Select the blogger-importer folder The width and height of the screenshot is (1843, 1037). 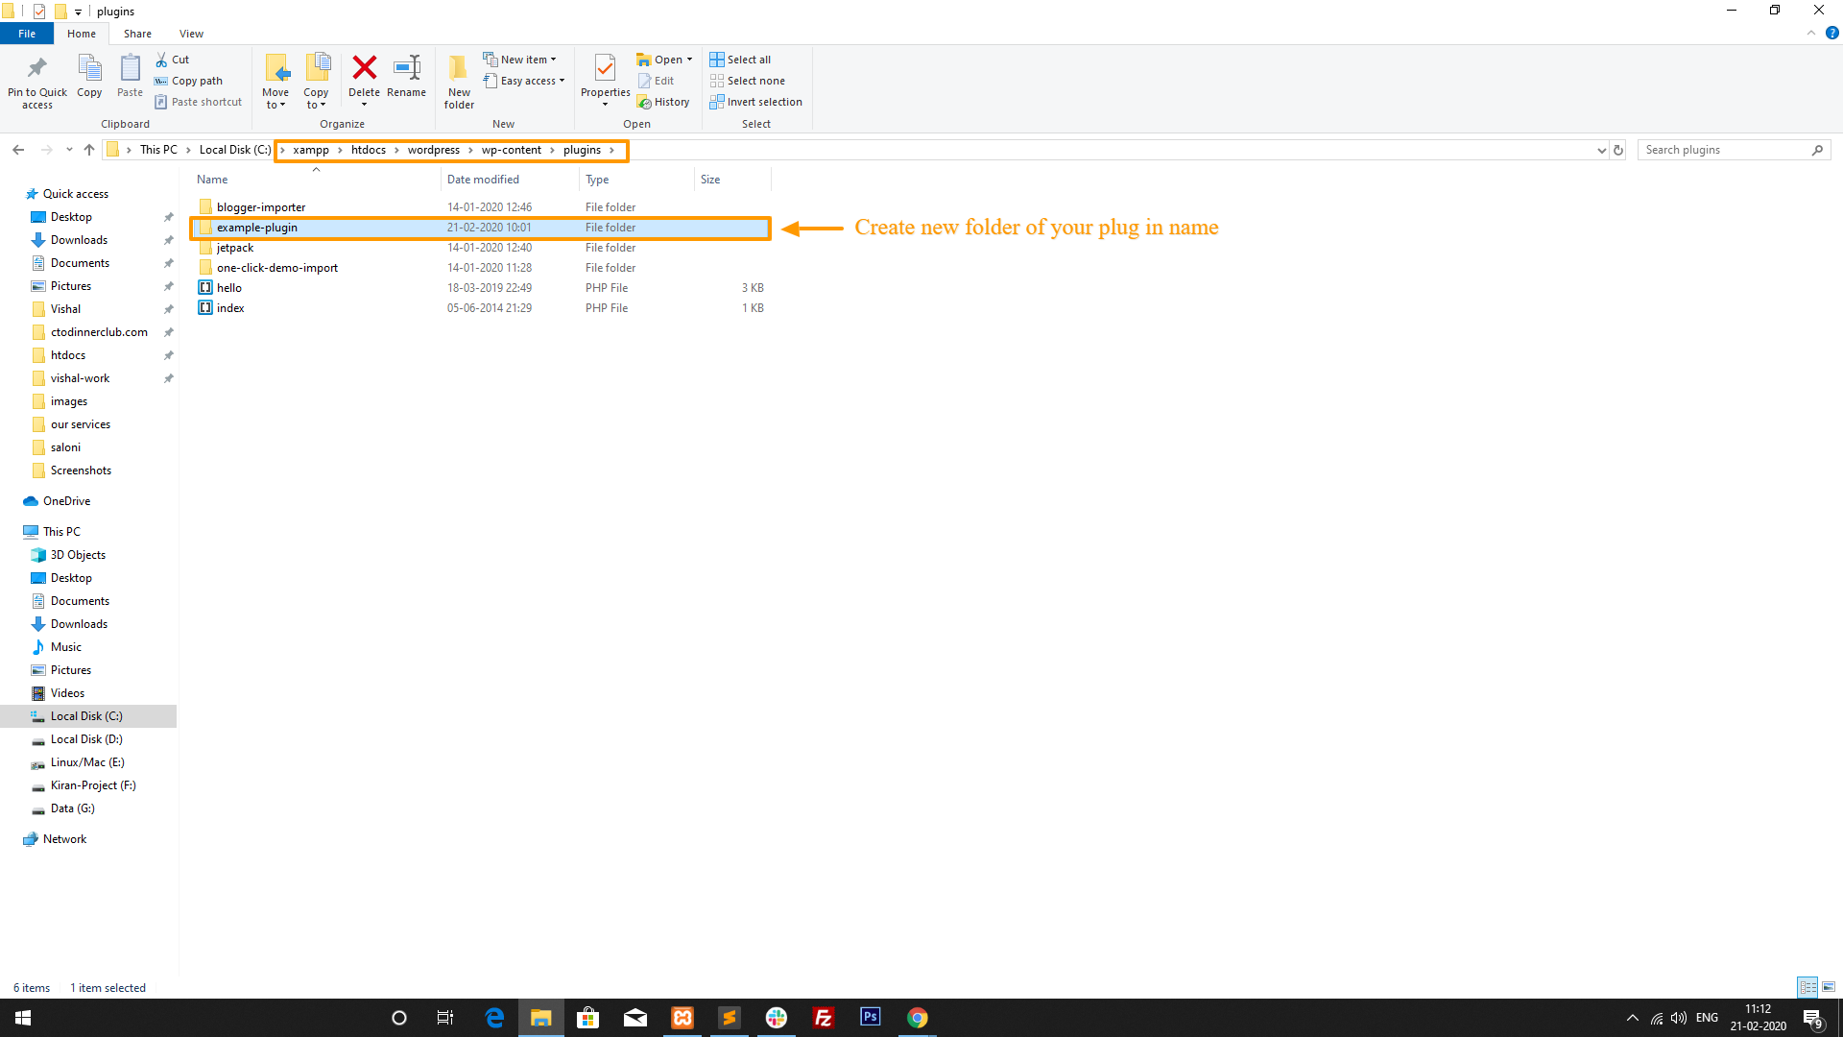coord(480,207)
